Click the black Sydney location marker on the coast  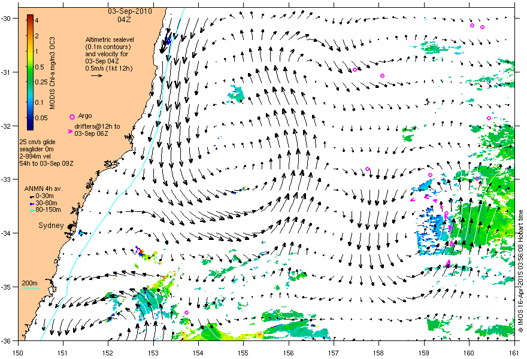click(x=71, y=227)
